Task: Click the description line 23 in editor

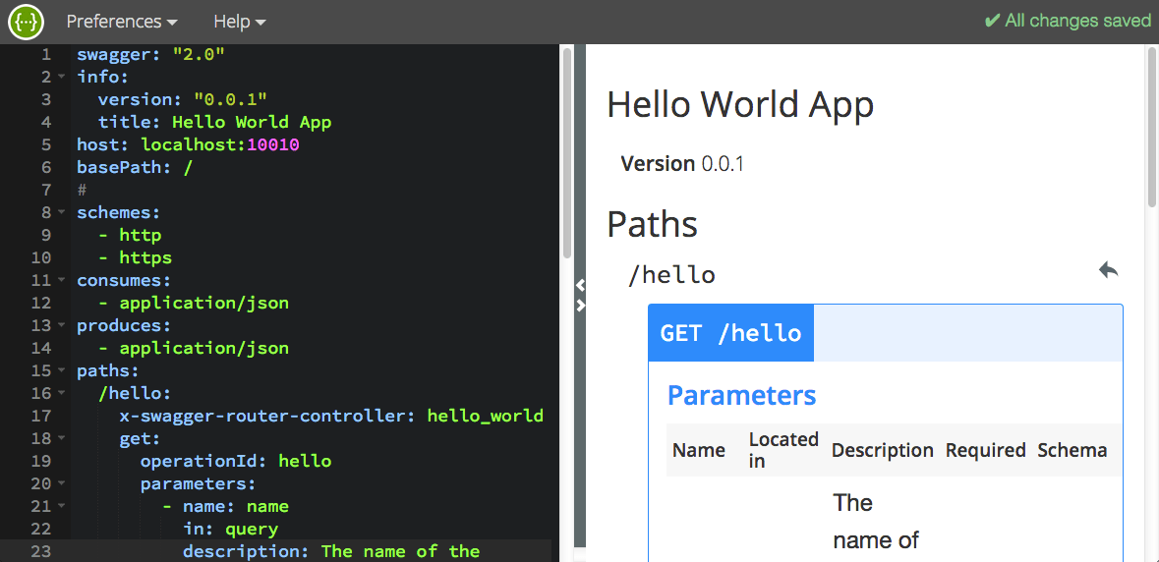Action: (x=331, y=551)
